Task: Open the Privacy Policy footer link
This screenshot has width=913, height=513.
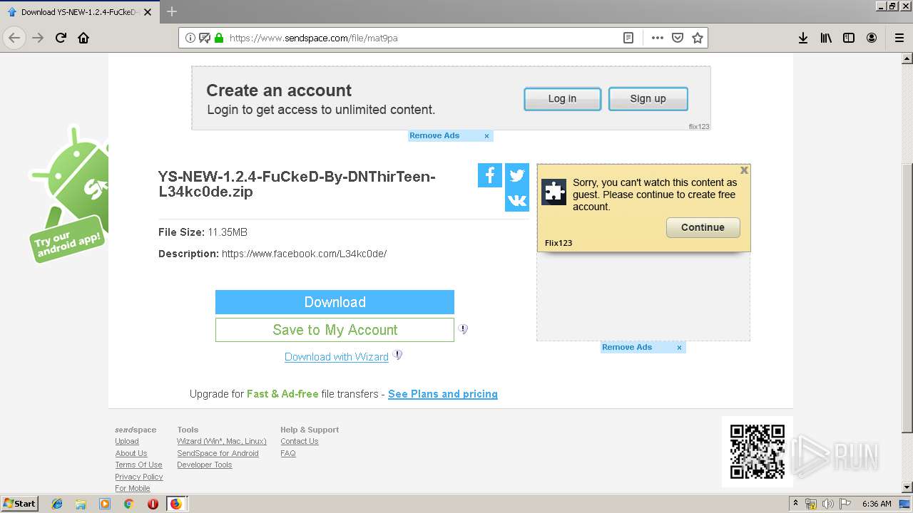Action: point(139,477)
